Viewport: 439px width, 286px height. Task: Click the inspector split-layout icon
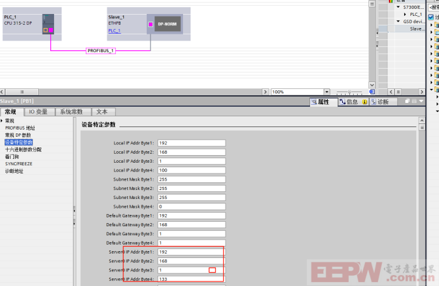[414, 101]
